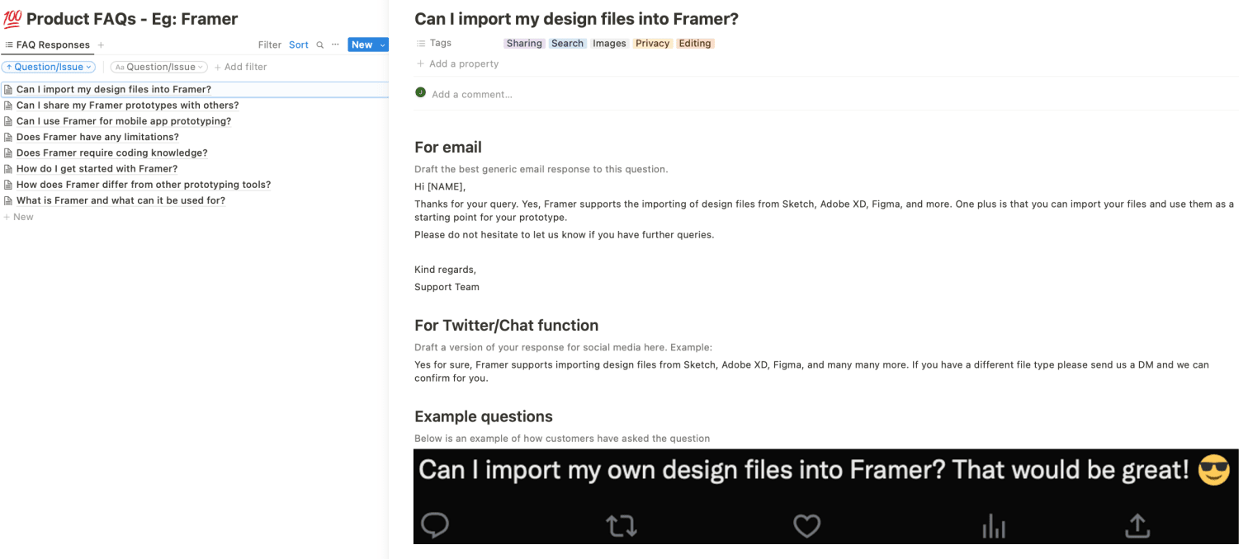This screenshot has width=1248, height=559.
Task: Click the green commenter avatar
Action: 420,93
